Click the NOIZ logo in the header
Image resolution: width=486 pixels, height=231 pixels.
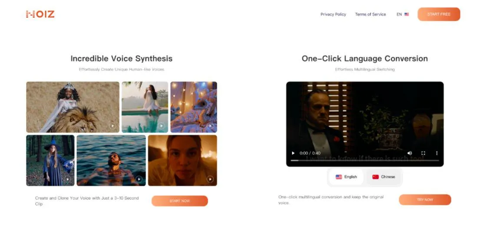(40, 14)
